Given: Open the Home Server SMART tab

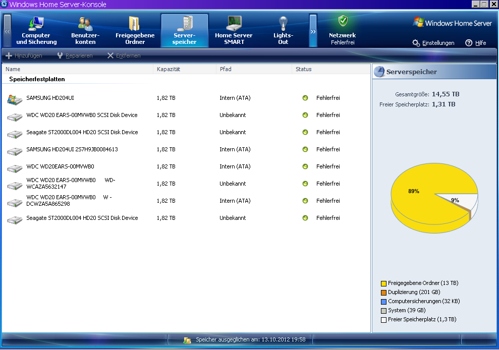Looking at the screenshot, I should (x=234, y=31).
